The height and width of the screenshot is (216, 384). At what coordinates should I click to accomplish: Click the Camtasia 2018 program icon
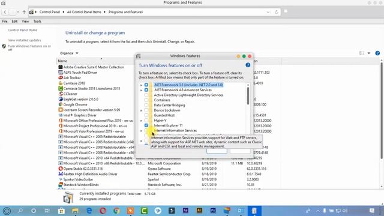tap(61, 83)
